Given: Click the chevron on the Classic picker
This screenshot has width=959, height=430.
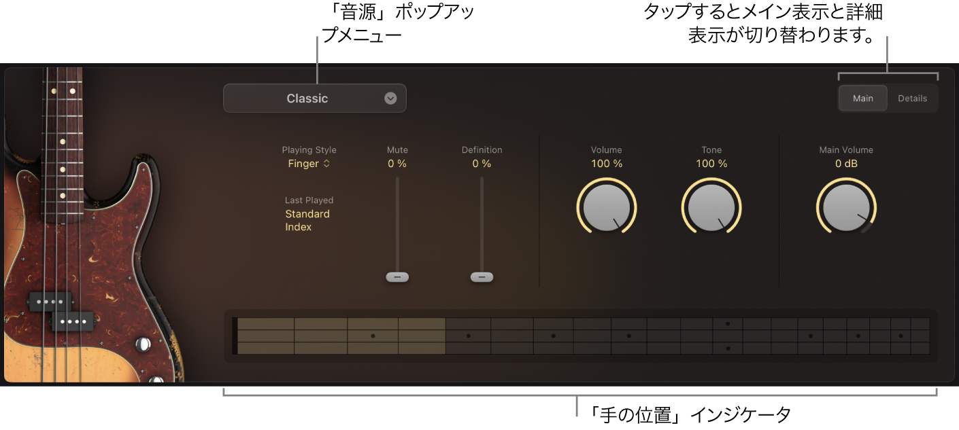Looking at the screenshot, I should pyautogui.click(x=390, y=98).
